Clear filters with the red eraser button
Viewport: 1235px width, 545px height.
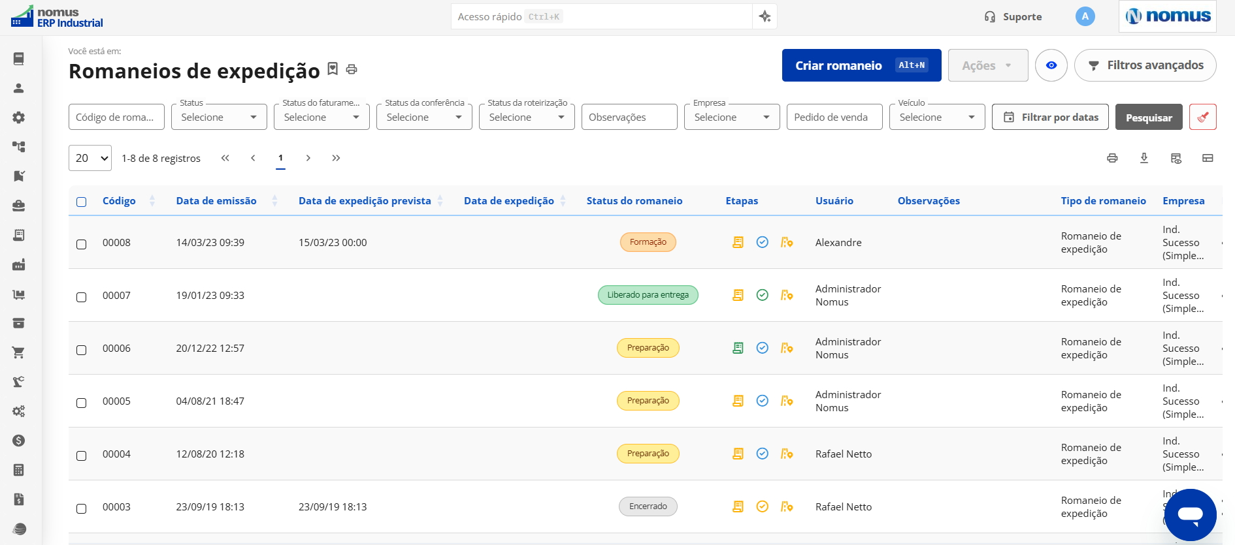[x=1203, y=117]
